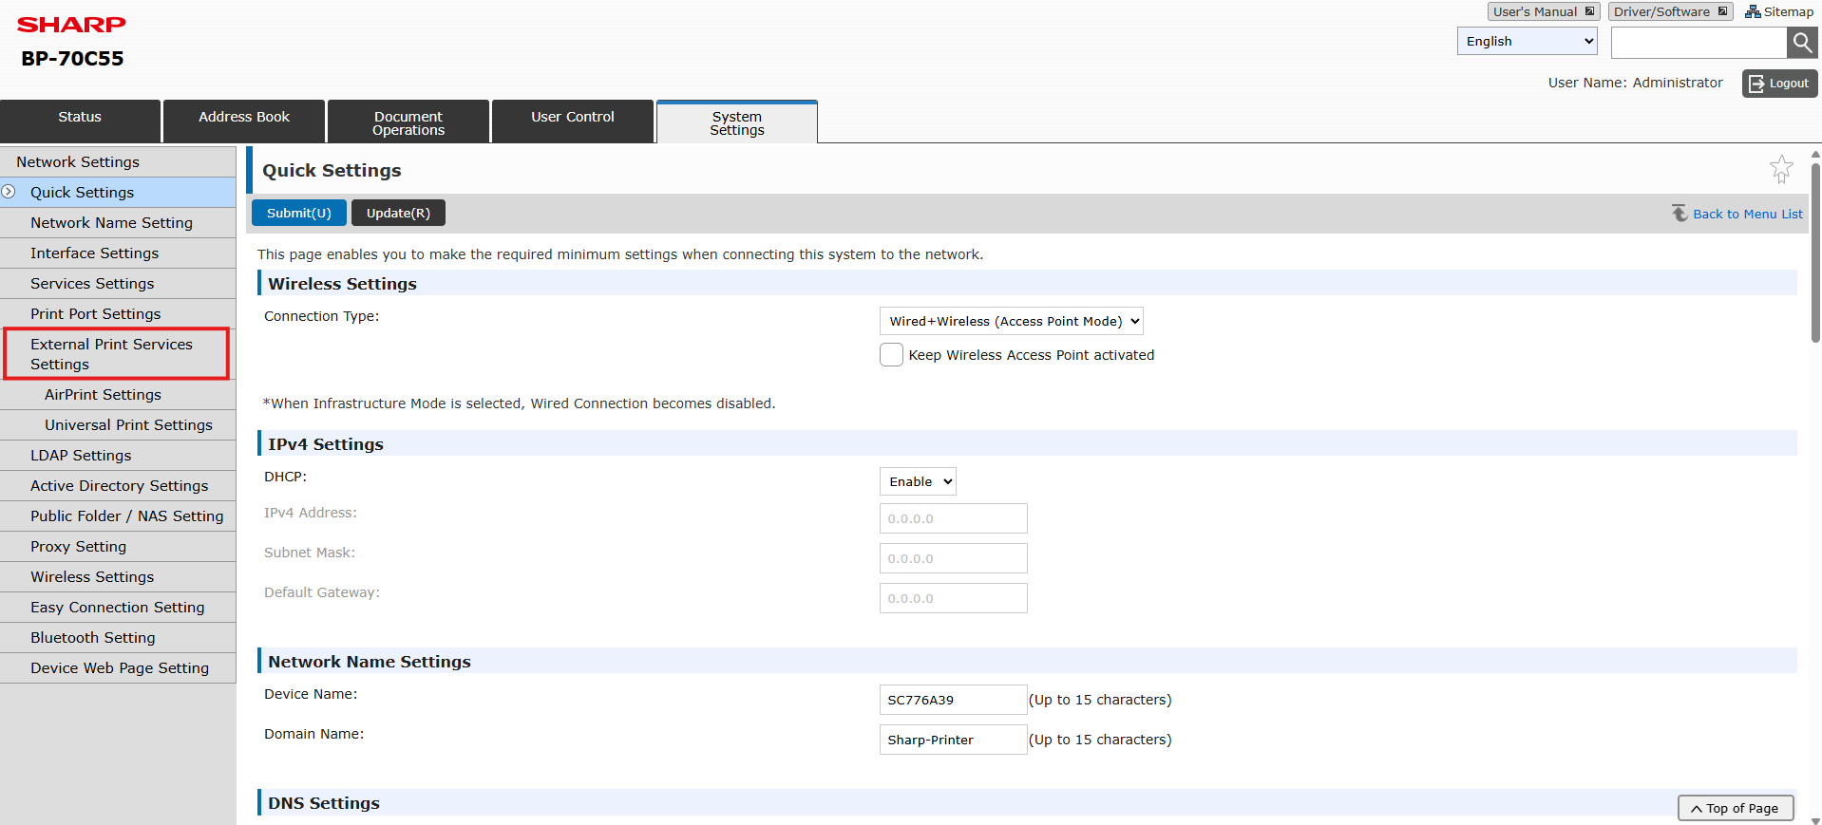Open the Address Book tab
1822x825 pixels.
click(244, 121)
